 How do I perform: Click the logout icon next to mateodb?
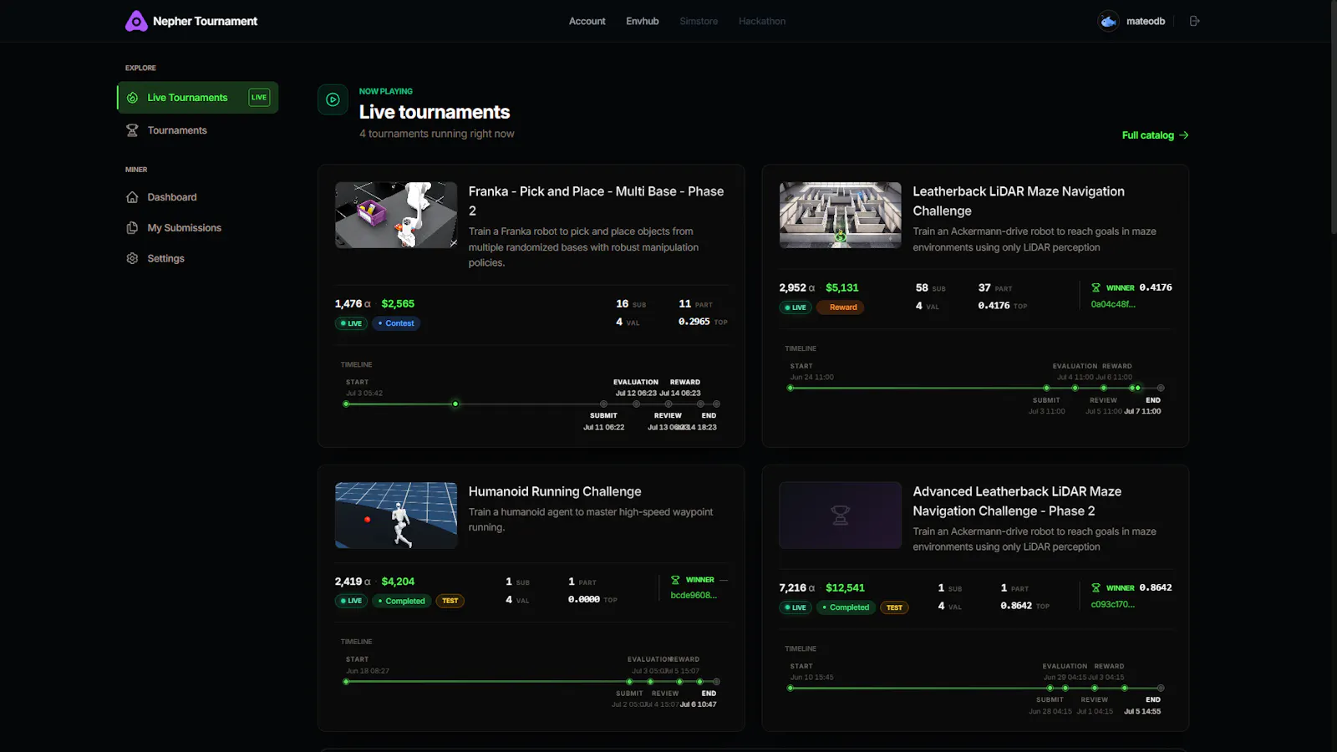(1194, 21)
